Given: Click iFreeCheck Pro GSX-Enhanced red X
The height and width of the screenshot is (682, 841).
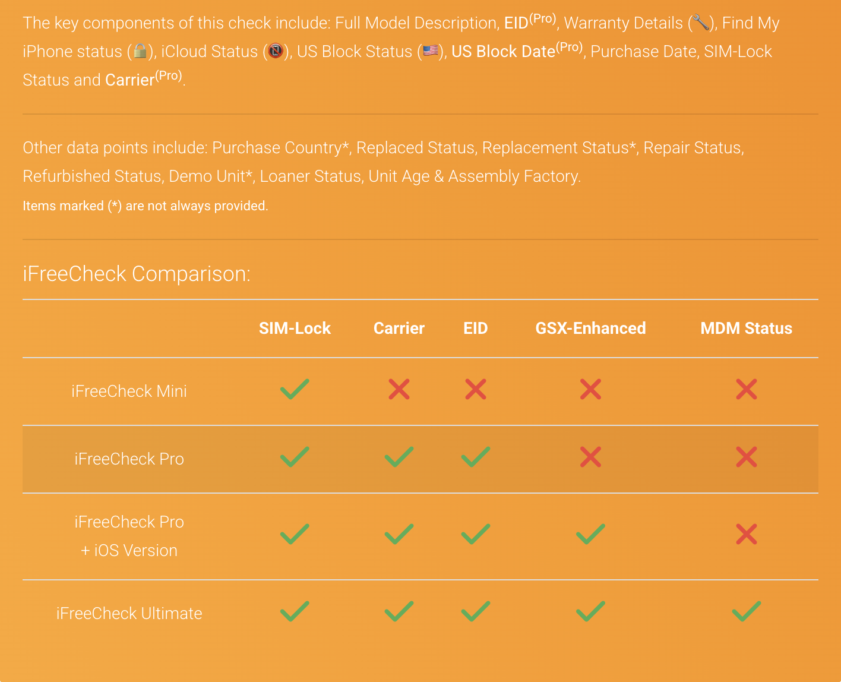Looking at the screenshot, I should 590,457.
